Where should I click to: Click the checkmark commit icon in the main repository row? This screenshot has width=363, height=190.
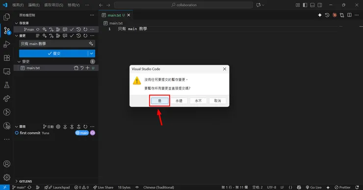[72, 29]
